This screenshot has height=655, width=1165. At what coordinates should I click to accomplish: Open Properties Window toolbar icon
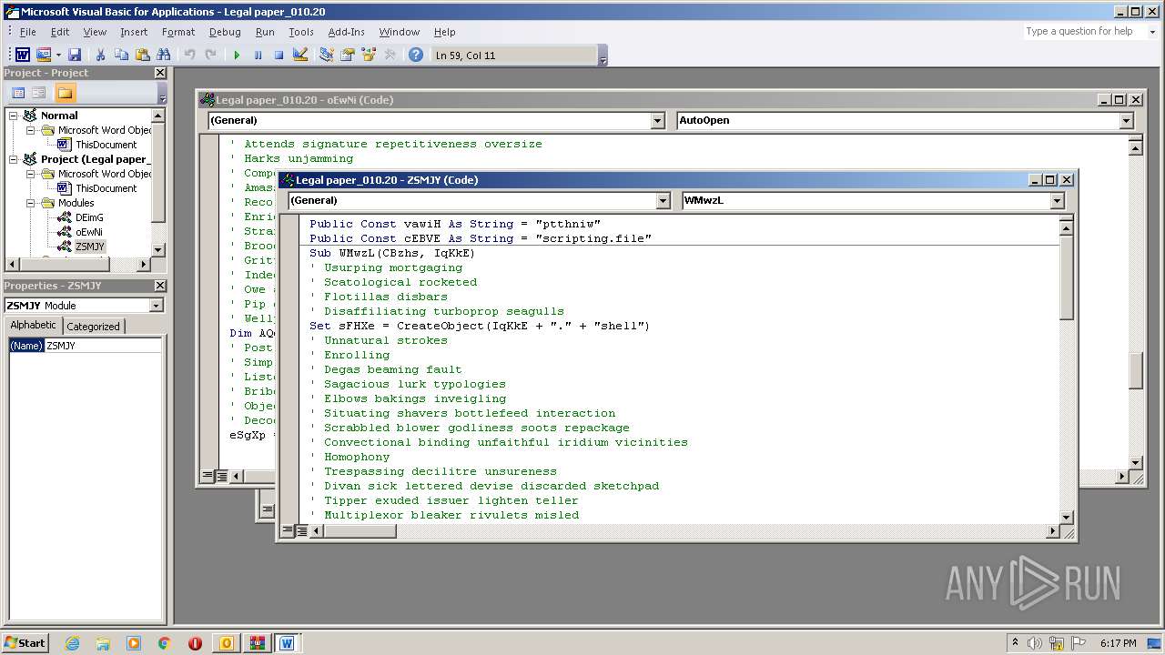pos(348,55)
